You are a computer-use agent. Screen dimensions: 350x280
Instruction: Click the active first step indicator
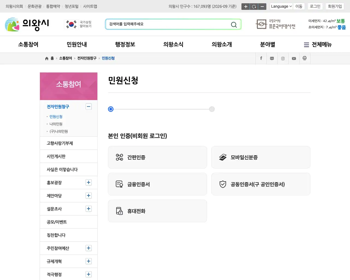point(111,109)
